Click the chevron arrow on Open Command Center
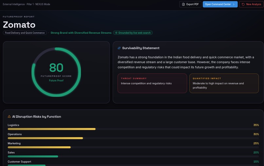This screenshot has height=166, width=264. tap(234, 4)
